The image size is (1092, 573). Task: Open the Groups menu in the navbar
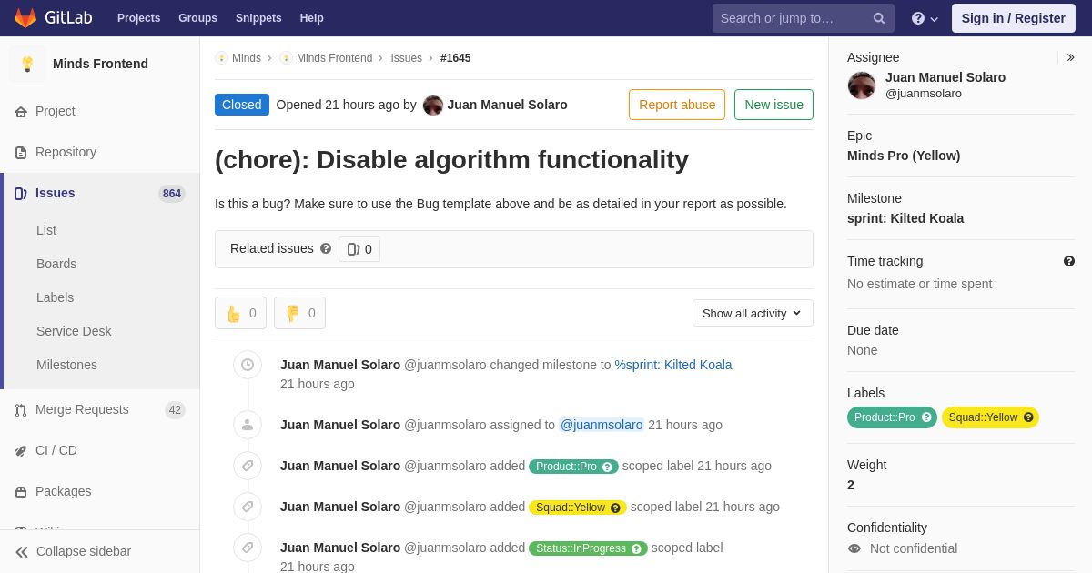pos(197,18)
